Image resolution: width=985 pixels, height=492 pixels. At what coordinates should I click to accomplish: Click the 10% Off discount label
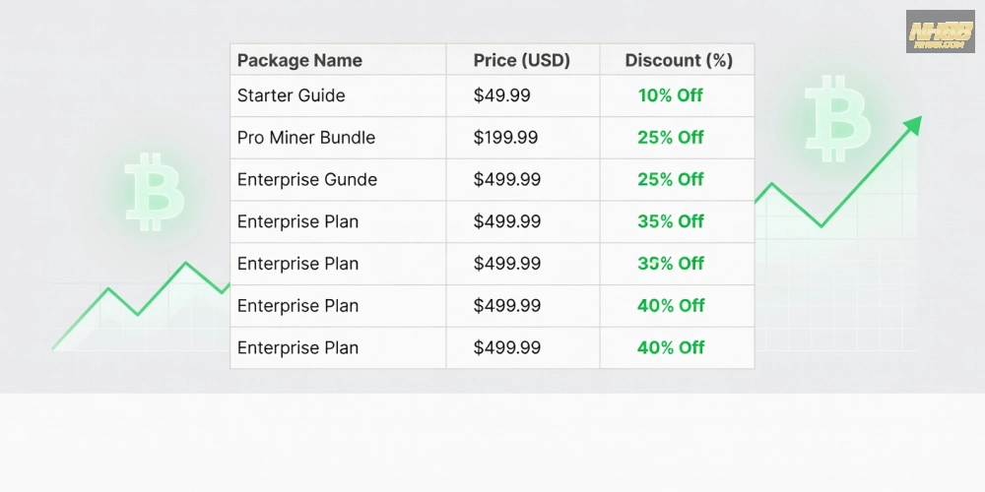click(x=671, y=95)
